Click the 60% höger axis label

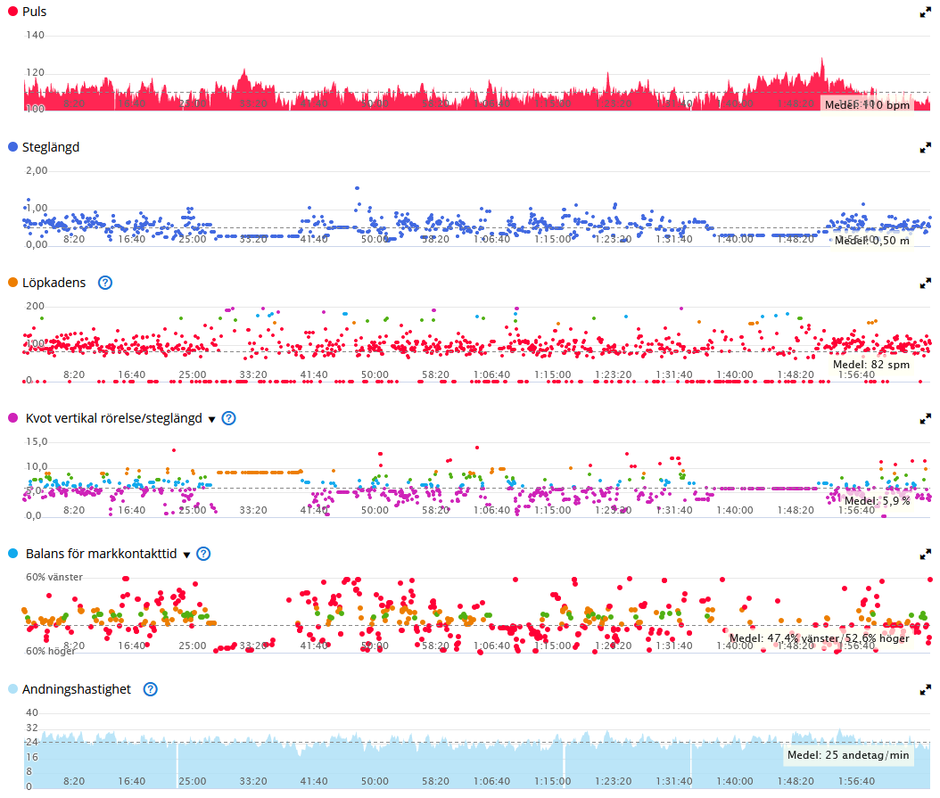click(x=50, y=651)
